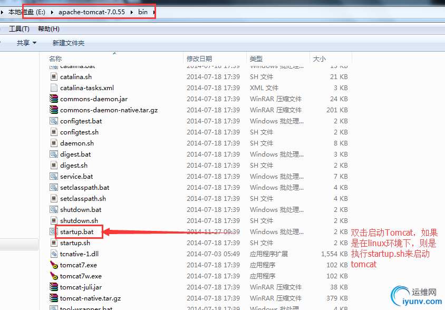Click the catalina.sh file icon

point(54,76)
